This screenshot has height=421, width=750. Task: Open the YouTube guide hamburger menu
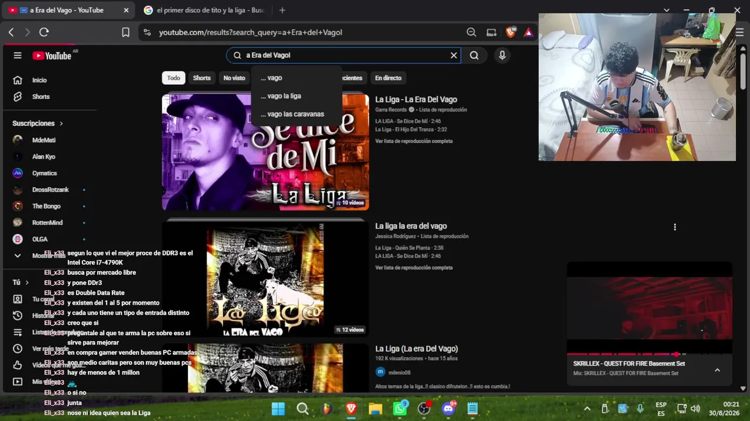(18, 56)
